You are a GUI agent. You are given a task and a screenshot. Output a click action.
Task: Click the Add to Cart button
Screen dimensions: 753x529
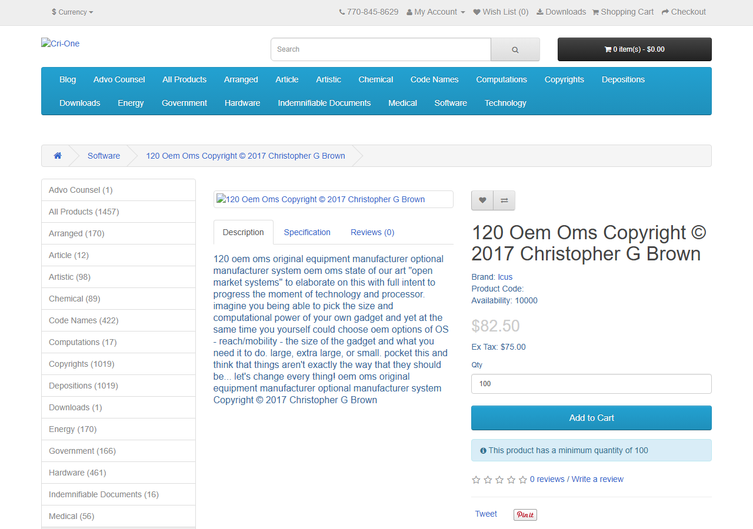tap(591, 418)
